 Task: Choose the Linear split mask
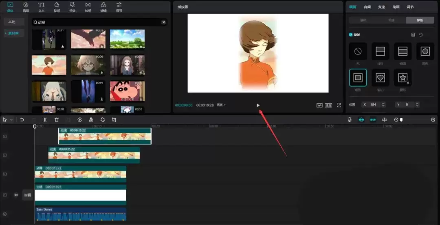tap(380, 51)
